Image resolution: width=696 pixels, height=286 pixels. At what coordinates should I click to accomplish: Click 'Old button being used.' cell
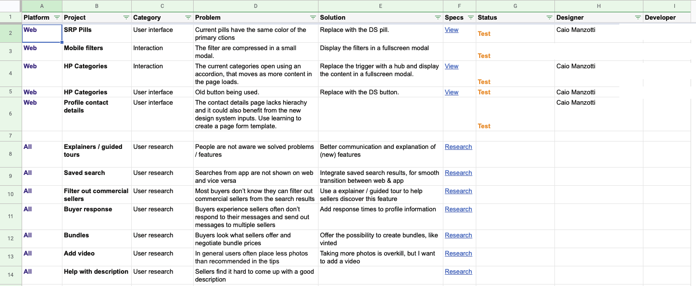(256, 92)
